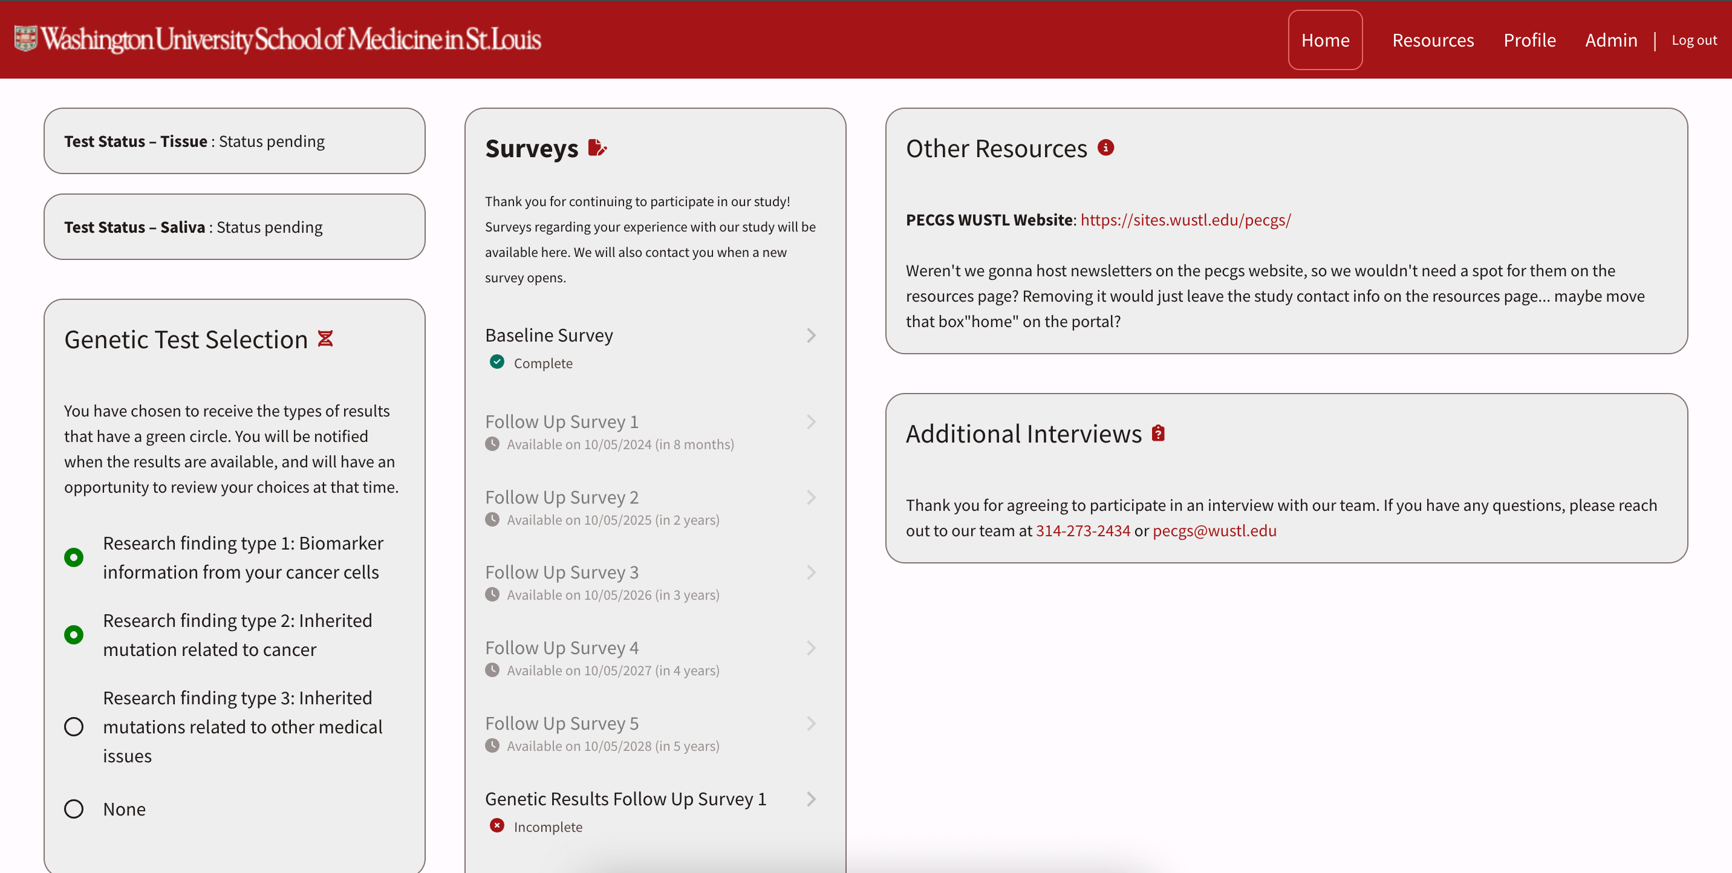Screen dimensions: 1732x873
Task: Click the clipboard icon beside Additional Interviews
Action: pyautogui.click(x=1158, y=433)
